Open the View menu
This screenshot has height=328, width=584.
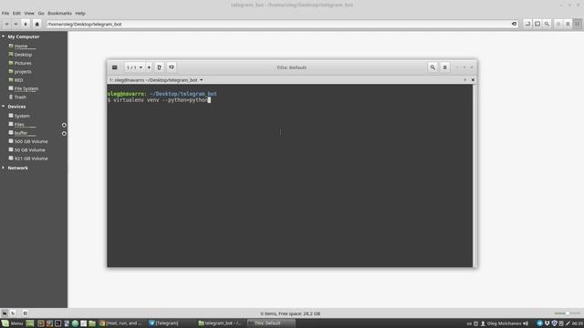coord(29,13)
